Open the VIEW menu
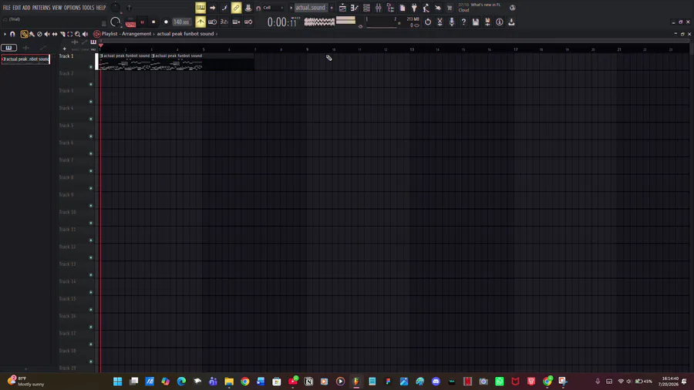Image resolution: width=694 pixels, height=390 pixels. tap(57, 8)
